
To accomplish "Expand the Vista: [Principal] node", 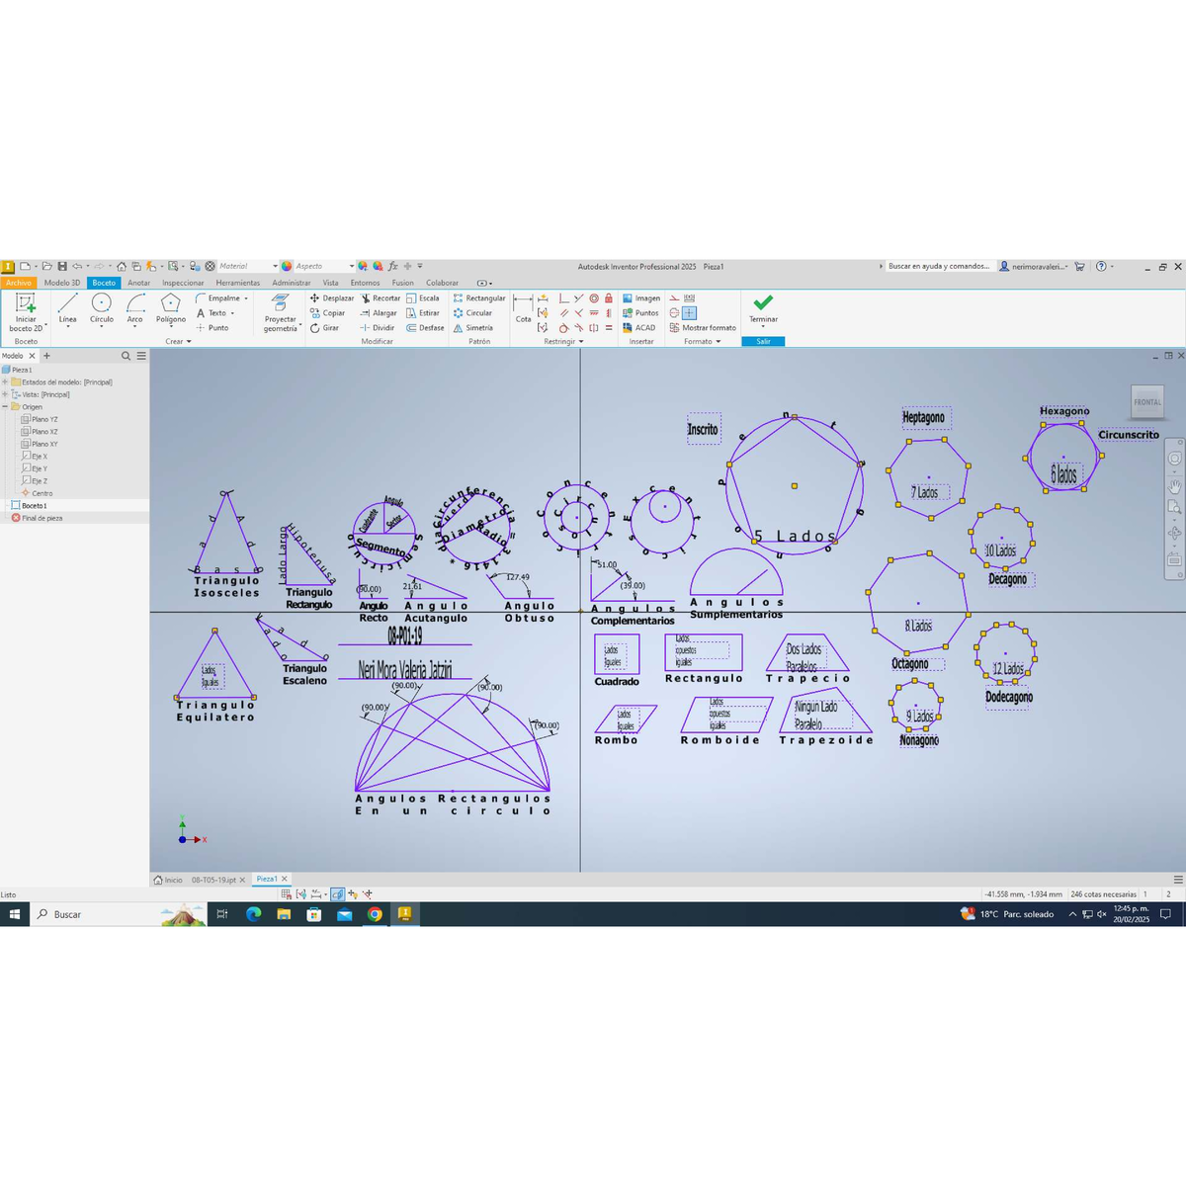I will (5, 394).
